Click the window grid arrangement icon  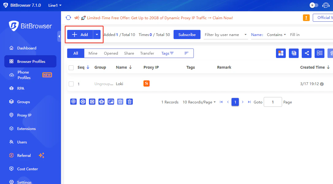281,53
